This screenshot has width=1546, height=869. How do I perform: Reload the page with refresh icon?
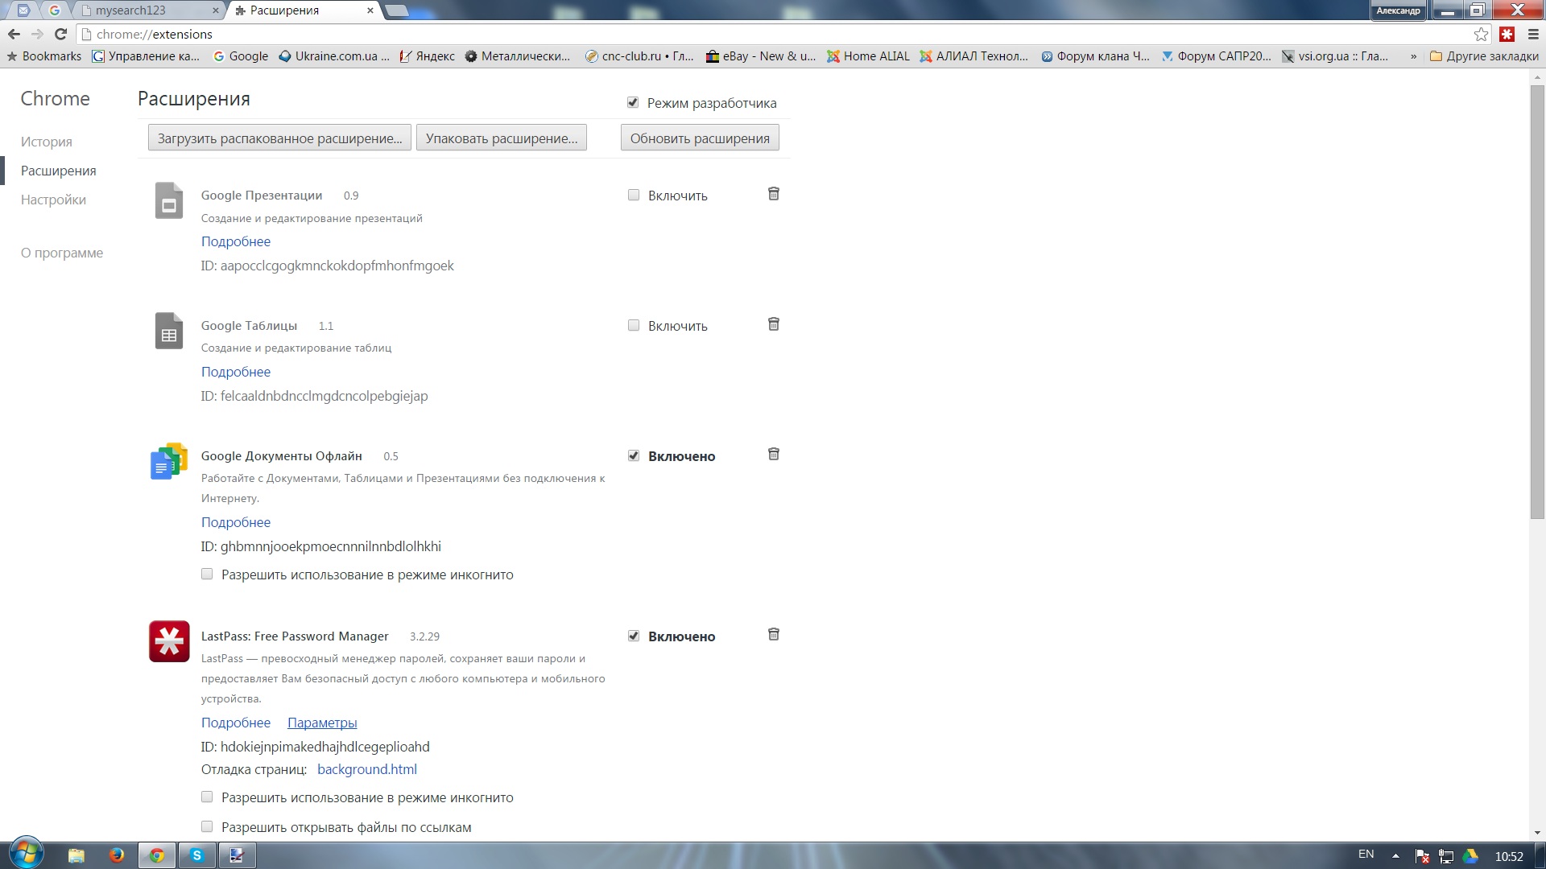(60, 34)
